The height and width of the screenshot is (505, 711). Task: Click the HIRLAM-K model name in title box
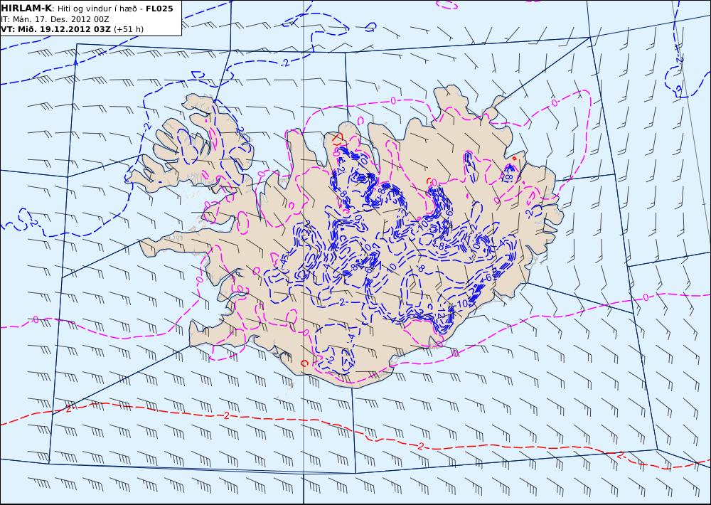(x=26, y=9)
